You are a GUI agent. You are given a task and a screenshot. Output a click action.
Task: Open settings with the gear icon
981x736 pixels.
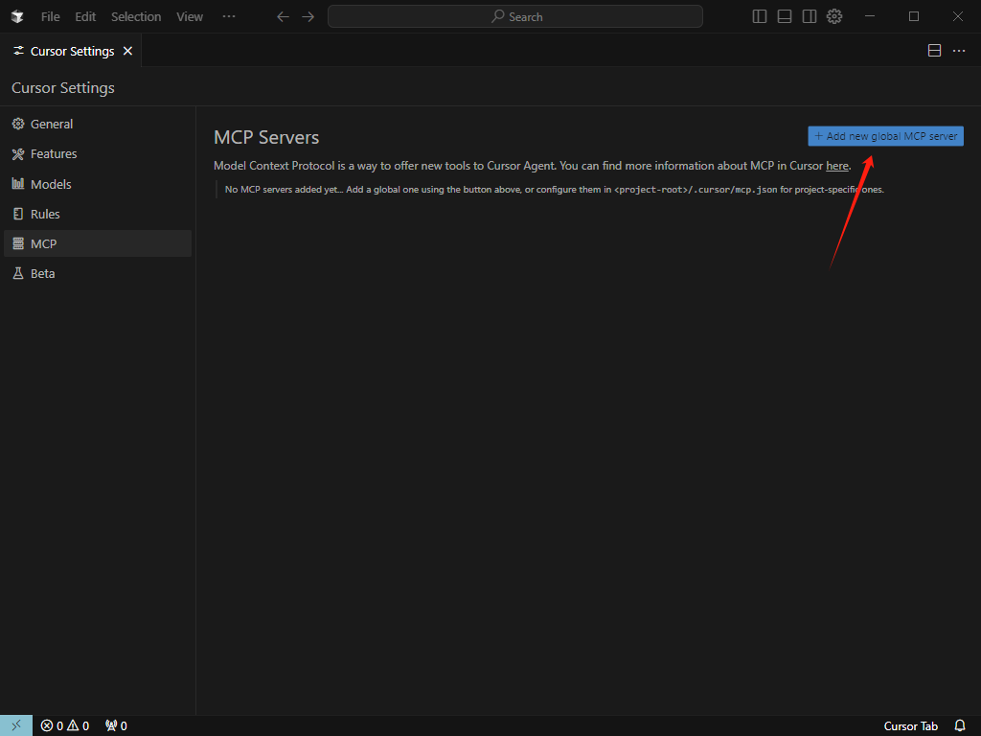(834, 16)
